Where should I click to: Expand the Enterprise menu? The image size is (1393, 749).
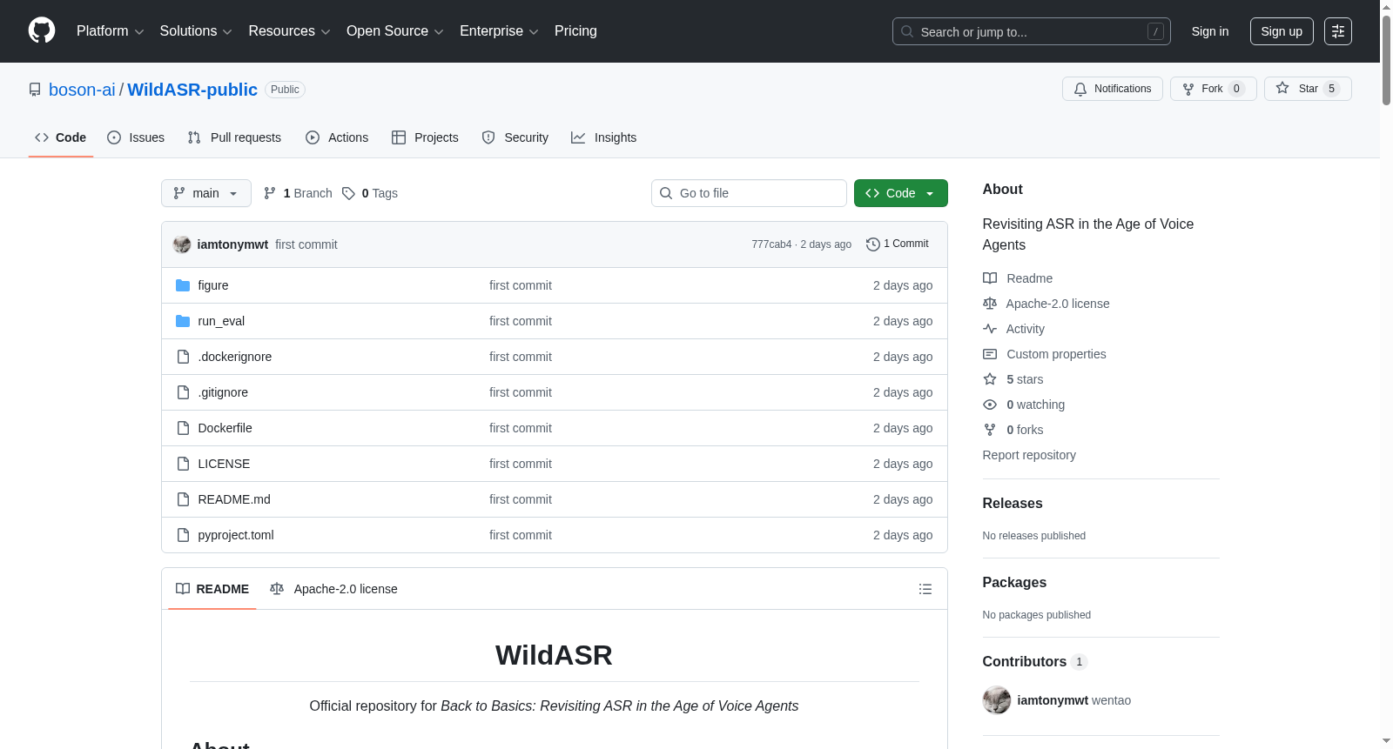499,31
